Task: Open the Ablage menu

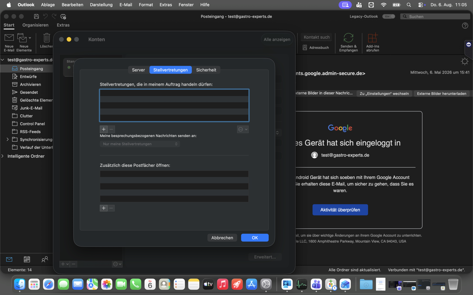Action: coord(48,5)
